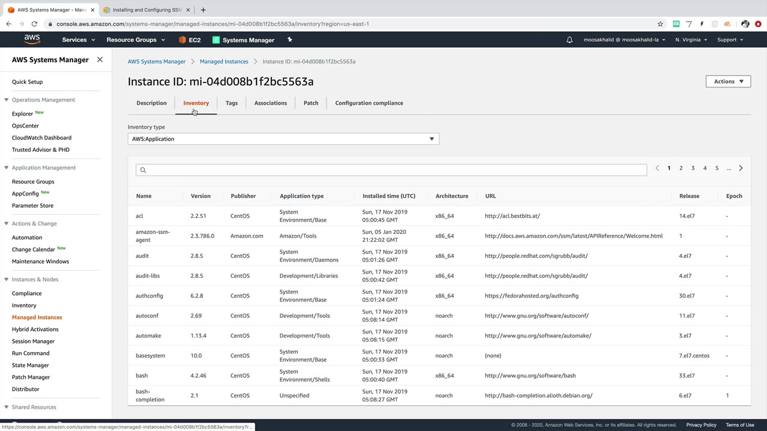Open the Chrome menu three-dot icon

758,24
